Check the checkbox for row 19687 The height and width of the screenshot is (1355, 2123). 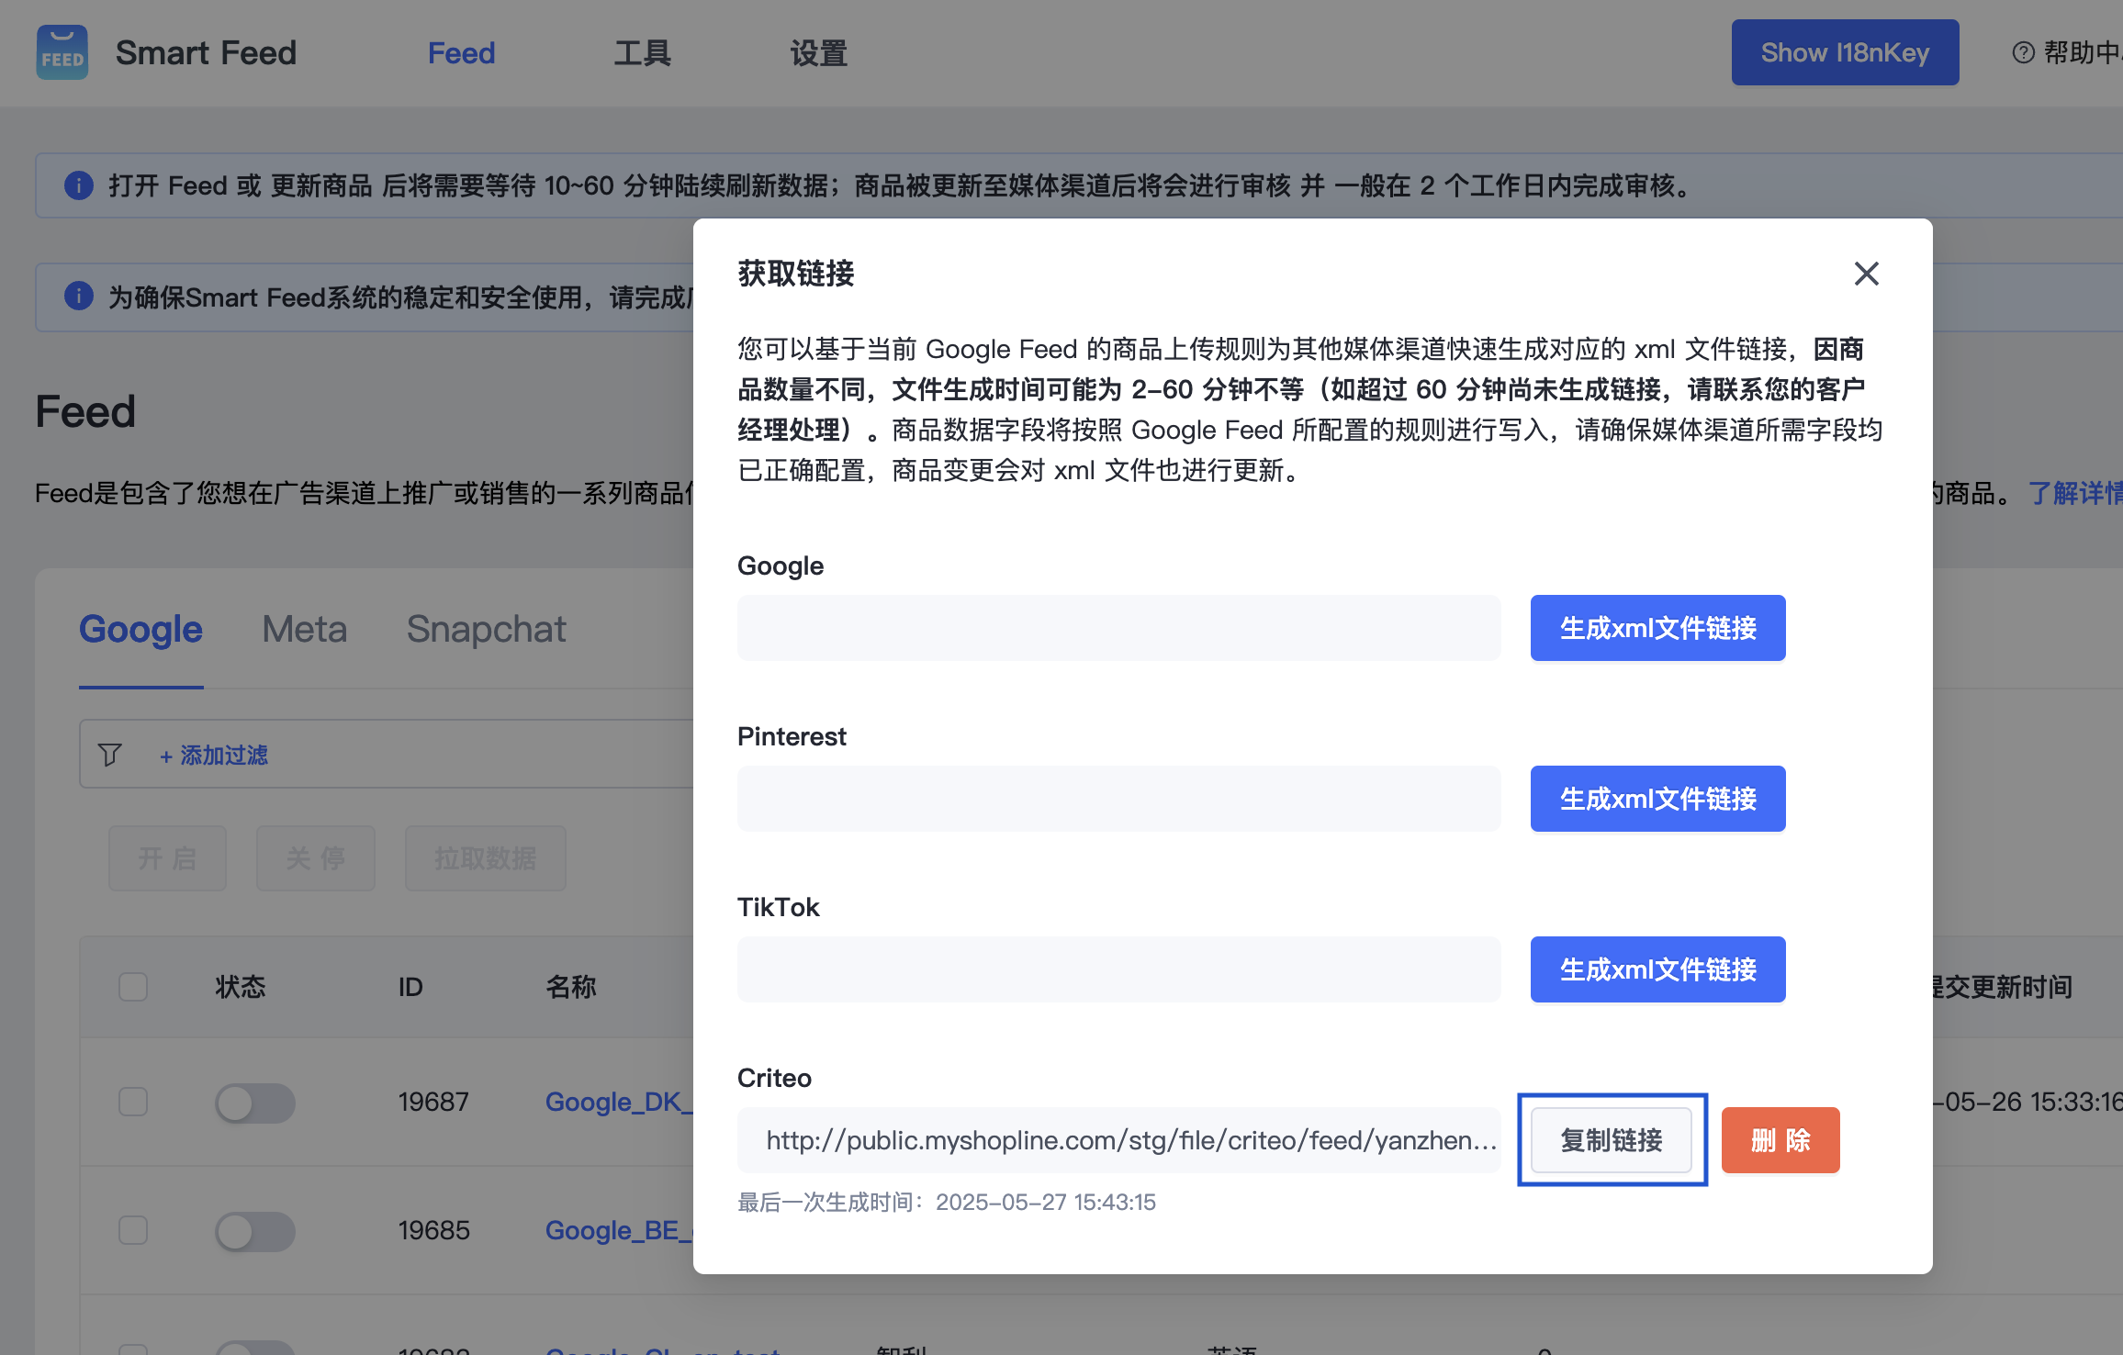coord(133,1102)
